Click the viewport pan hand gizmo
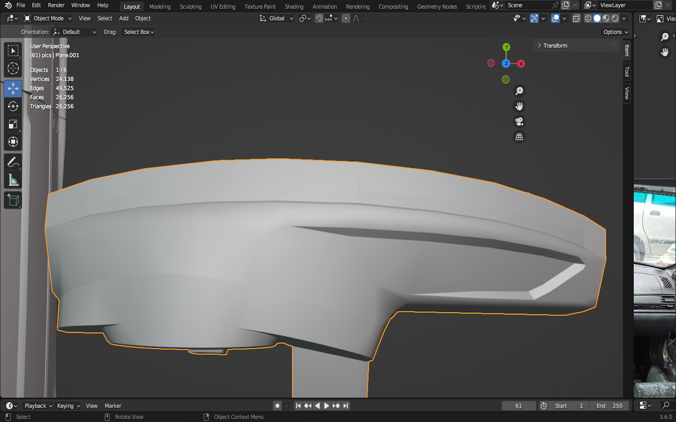The width and height of the screenshot is (676, 422). pos(519,106)
